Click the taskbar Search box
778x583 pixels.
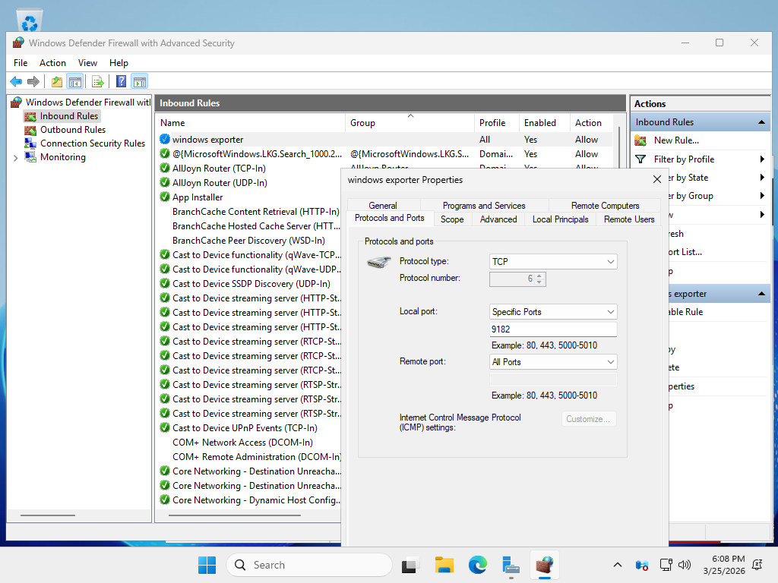[308, 565]
